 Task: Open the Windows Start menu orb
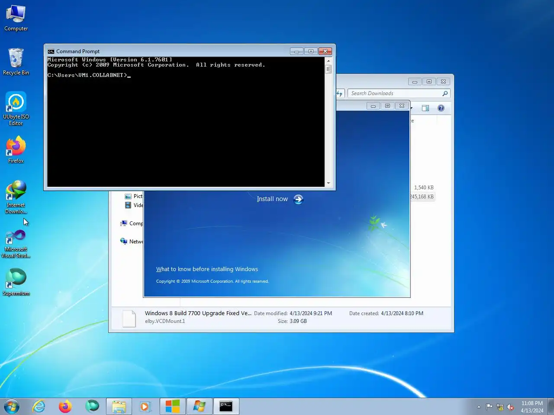[x=11, y=406]
